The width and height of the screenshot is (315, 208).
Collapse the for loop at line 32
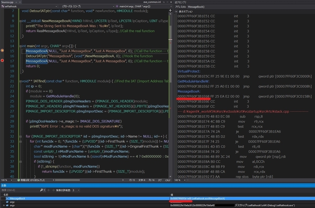(20, 136)
